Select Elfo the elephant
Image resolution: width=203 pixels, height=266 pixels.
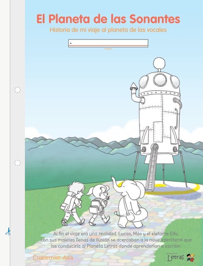pos(129,202)
